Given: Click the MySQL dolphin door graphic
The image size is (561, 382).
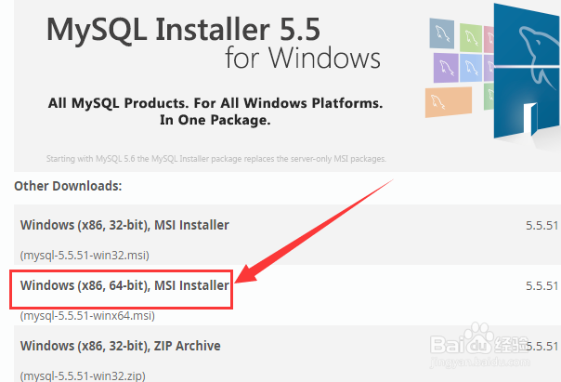Looking at the screenshot, I should 527,70.
